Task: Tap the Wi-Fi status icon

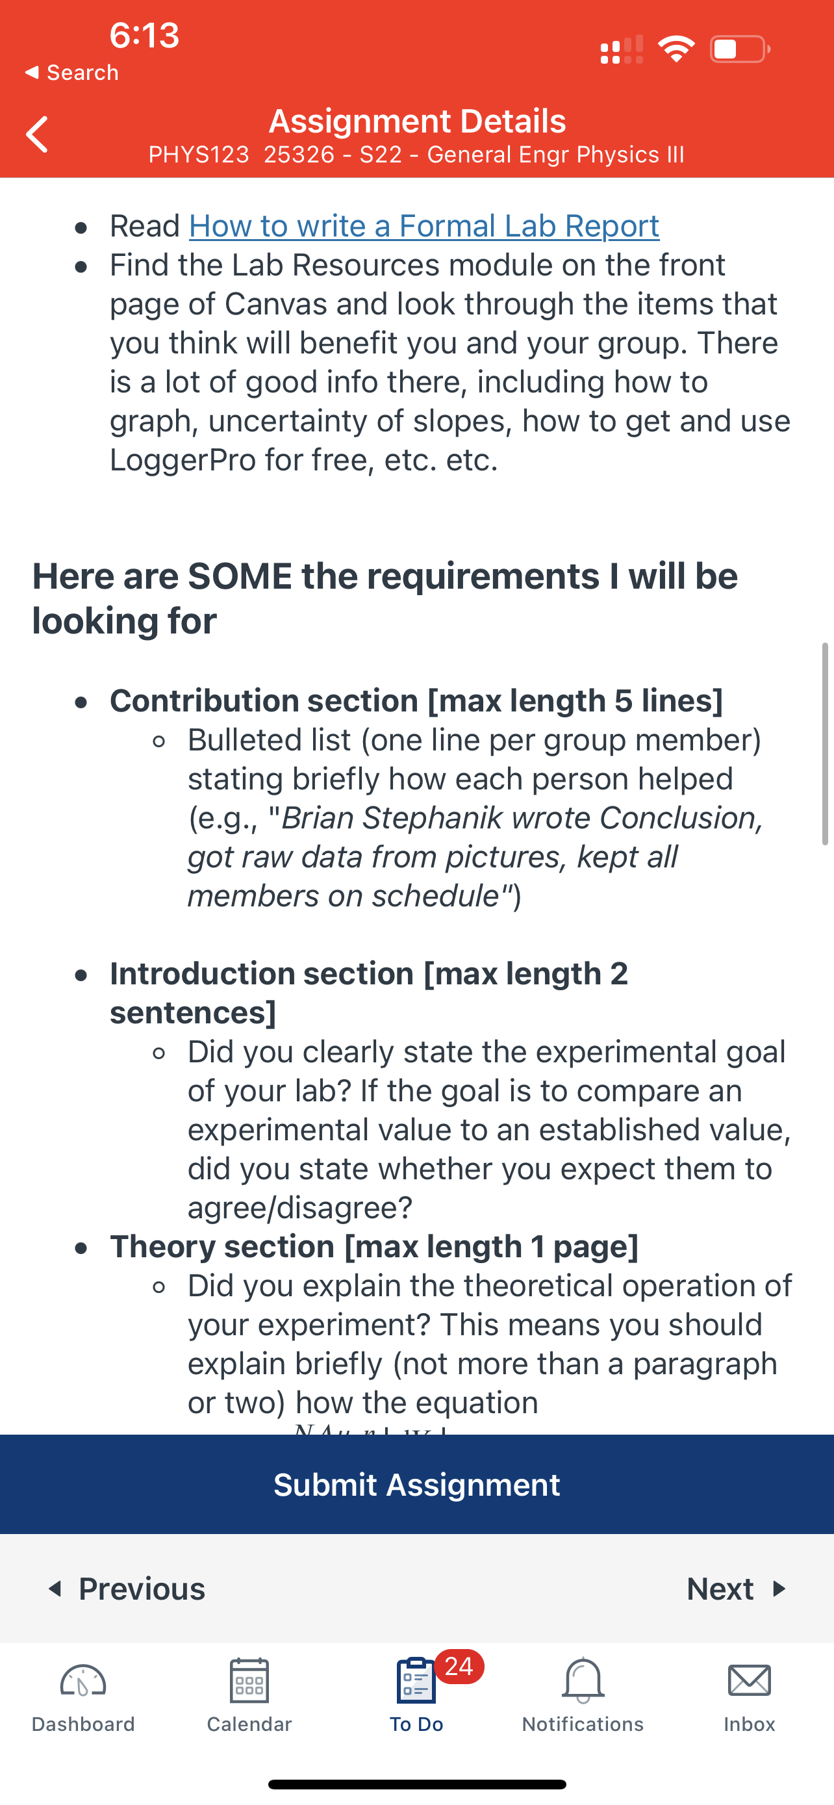Action: click(x=676, y=49)
